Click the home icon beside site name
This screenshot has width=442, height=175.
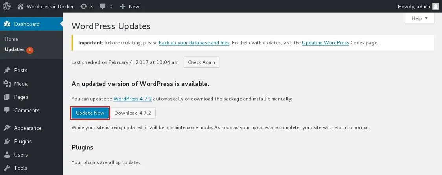pyautogui.click(x=20, y=6)
